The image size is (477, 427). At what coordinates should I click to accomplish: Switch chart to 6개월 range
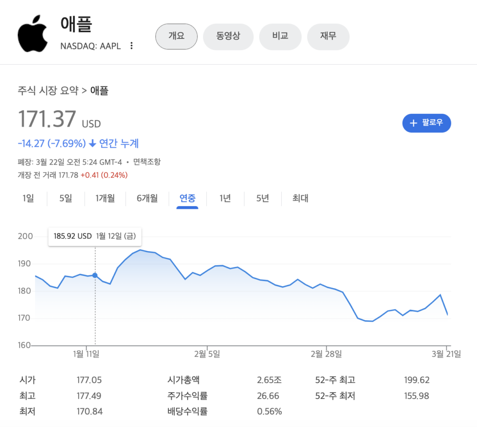(x=147, y=199)
